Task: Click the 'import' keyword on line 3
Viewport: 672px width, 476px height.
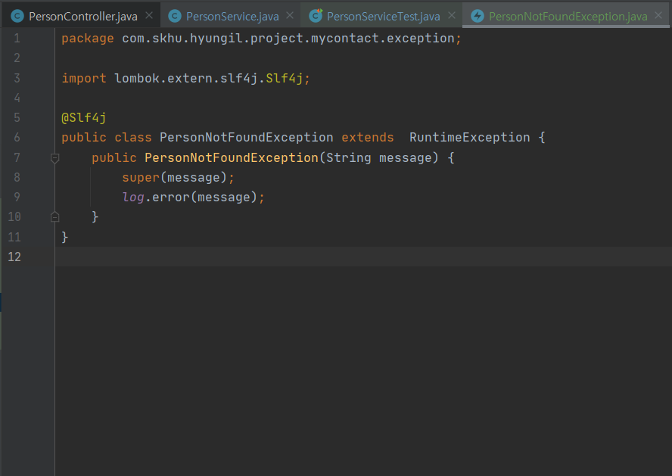Action: [83, 79]
